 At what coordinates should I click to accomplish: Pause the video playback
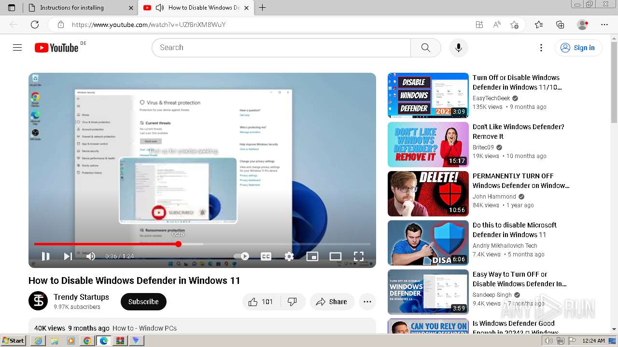(x=45, y=256)
